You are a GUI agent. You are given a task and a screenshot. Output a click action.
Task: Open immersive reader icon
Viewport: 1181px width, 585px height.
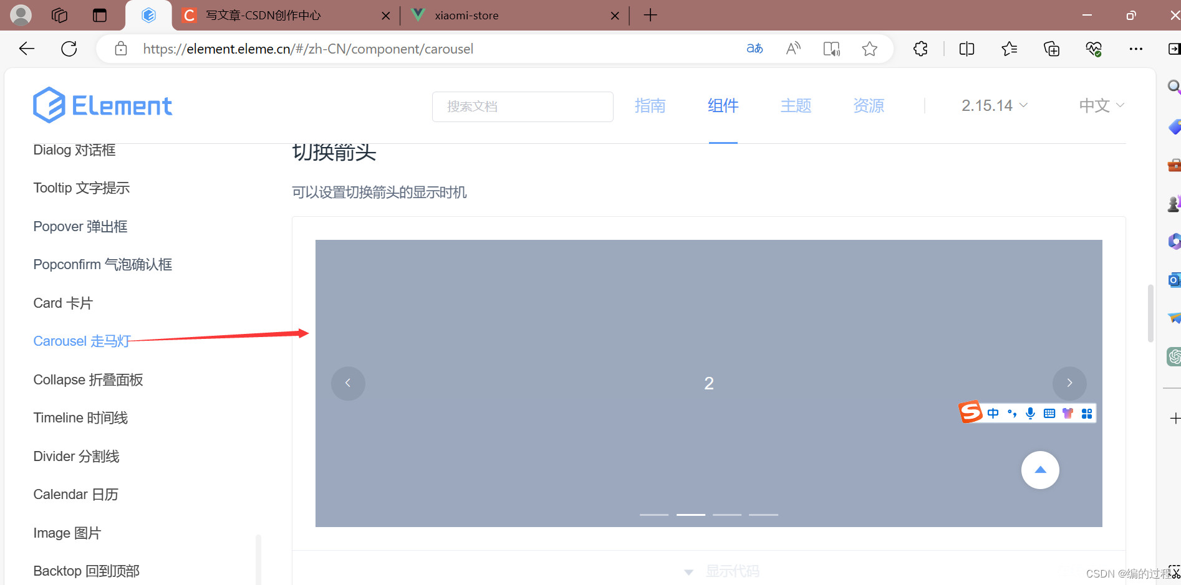pyautogui.click(x=832, y=49)
